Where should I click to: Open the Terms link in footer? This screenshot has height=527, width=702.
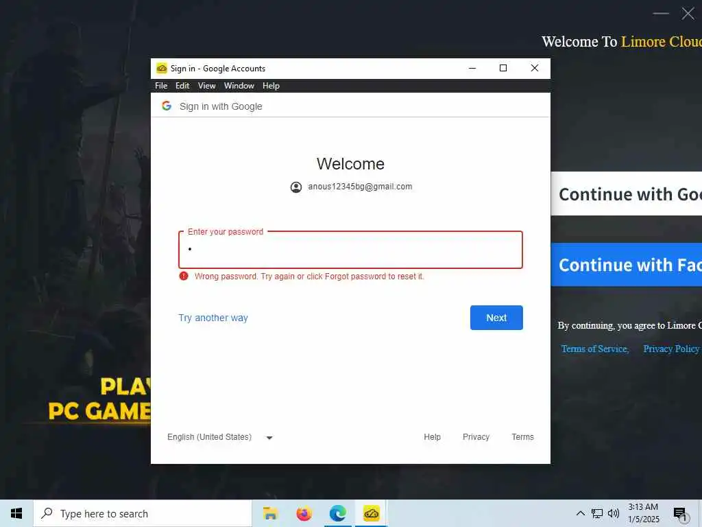tap(522, 437)
